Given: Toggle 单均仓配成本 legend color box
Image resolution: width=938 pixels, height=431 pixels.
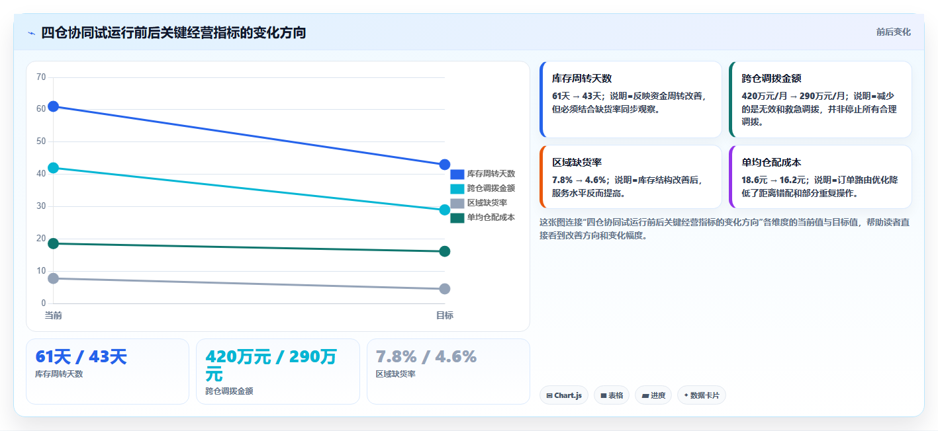Looking at the screenshot, I should tap(457, 217).
